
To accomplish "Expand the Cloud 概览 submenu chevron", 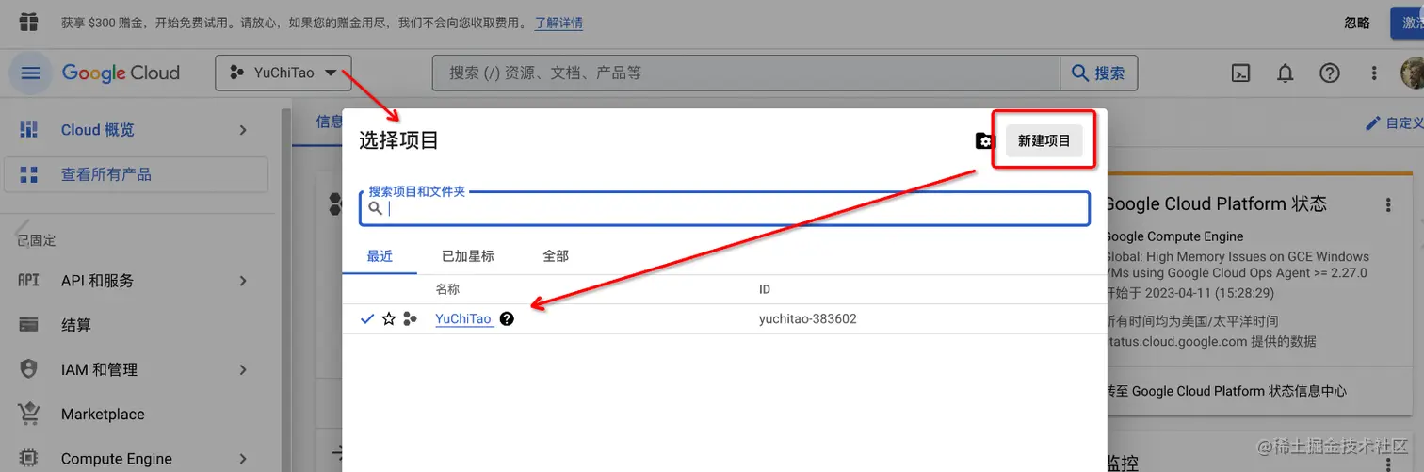I will (243, 130).
